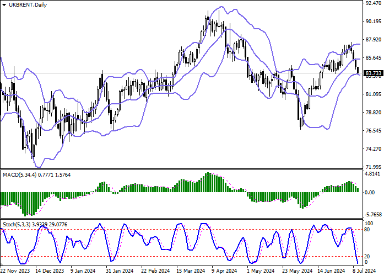Select the Stochastic 80 level label
This screenshot has width=384, height=276.
(367, 230)
